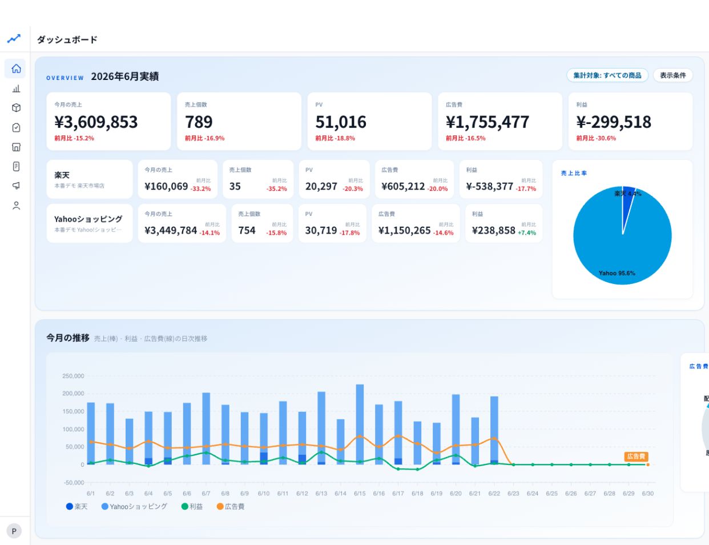Click the 今月の推移 section heading
Screen dimensions: 709x545
point(68,338)
